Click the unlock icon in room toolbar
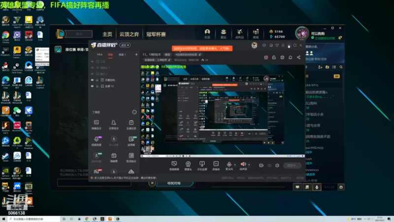Image resolution: width=394 pixels, height=222 pixels. (x=274, y=57)
